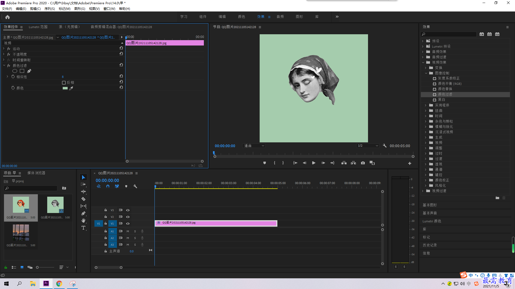Open the 1/2 playback resolution dropdown
This screenshot has width=515, height=289.
point(368,146)
